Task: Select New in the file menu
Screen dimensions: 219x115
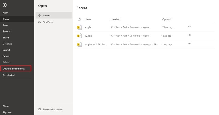Action: (5, 13)
